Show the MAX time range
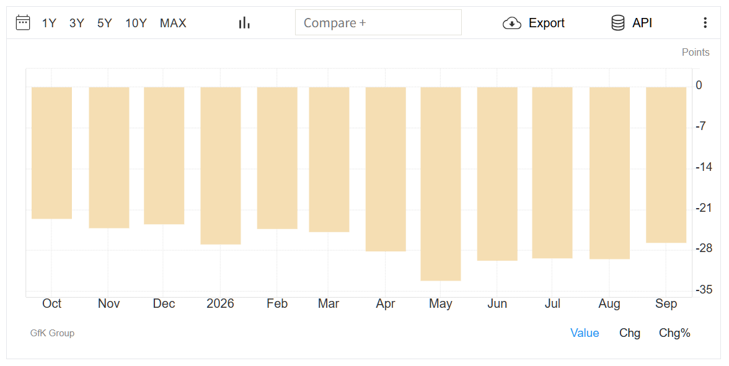The height and width of the screenshot is (366, 729). tap(173, 23)
